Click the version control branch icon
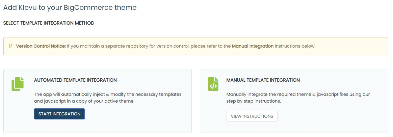Image resolution: width=393 pixels, height=137 pixels. [x=10, y=46]
